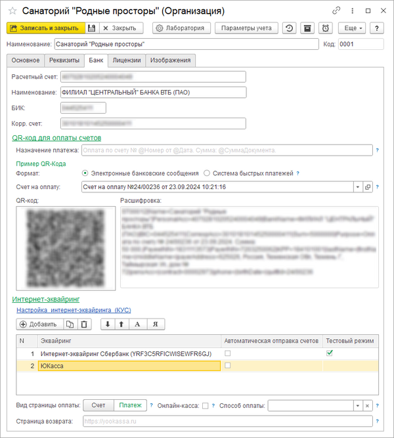Expand the 'Способ оплаты' dropdown
The width and height of the screenshot is (394, 438).
pos(357,406)
